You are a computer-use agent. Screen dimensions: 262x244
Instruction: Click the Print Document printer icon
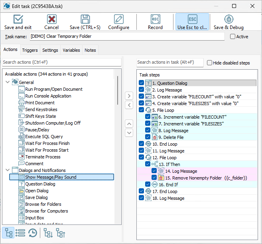[22, 102]
